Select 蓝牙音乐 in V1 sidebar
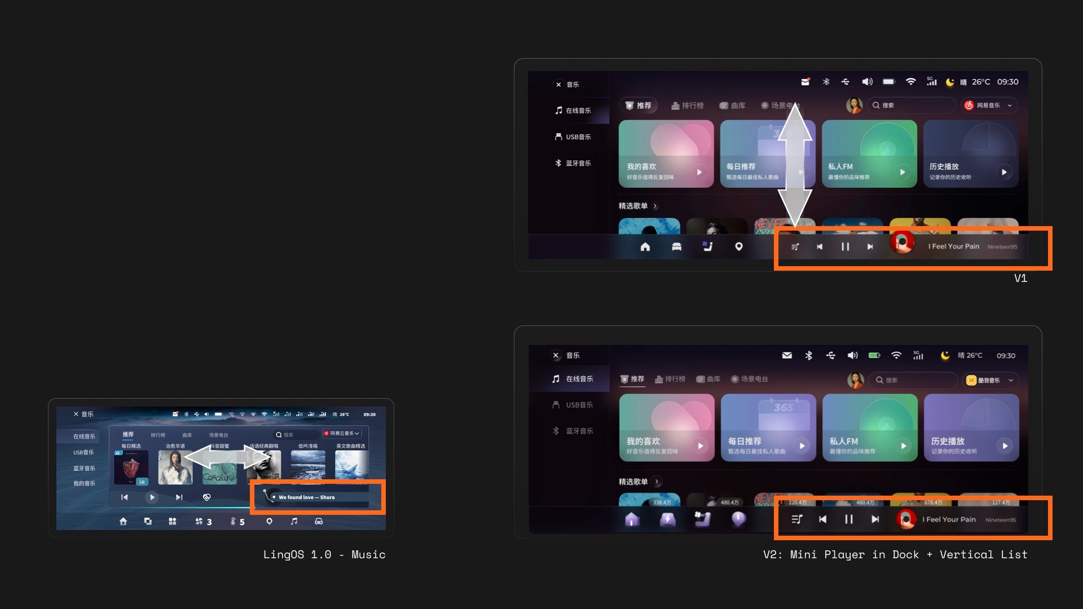1083x609 pixels. click(573, 163)
